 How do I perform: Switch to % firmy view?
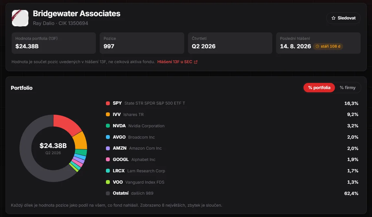click(x=348, y=88)
